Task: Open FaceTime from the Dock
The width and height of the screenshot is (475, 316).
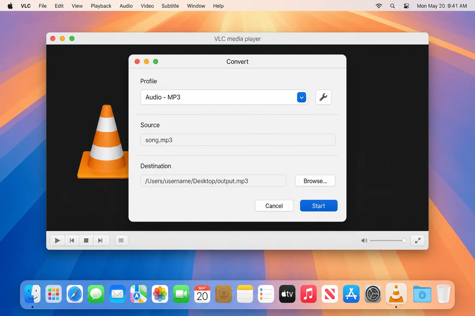Action: (x=181, y=294)
